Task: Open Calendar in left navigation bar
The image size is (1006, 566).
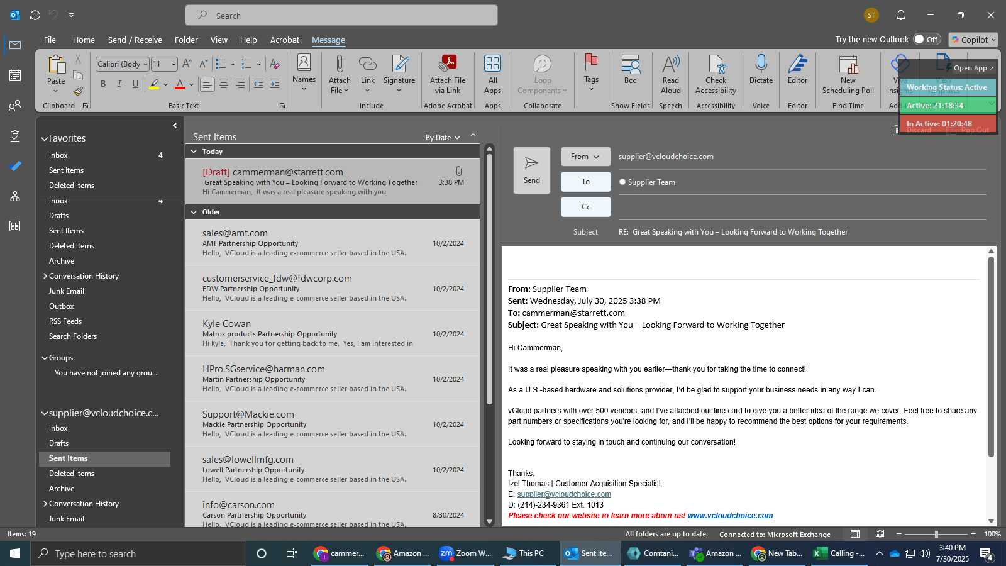Action: click(15, 75)
